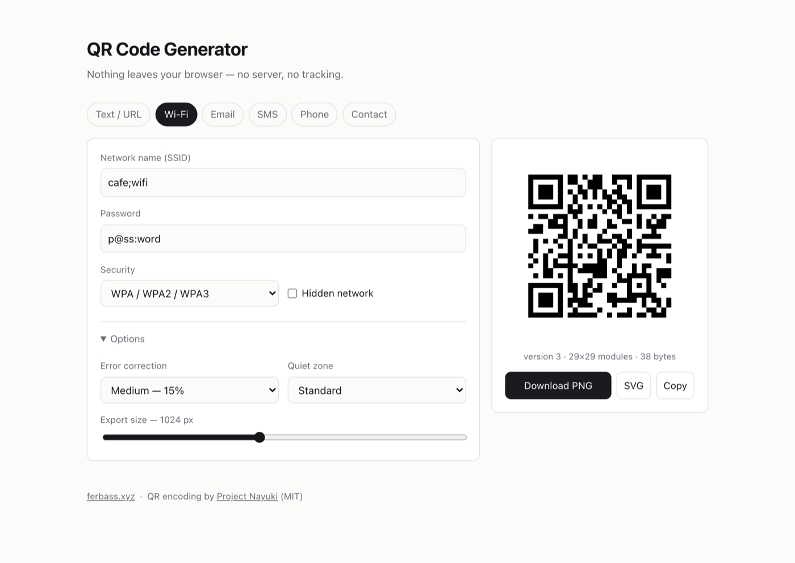Viewport: 795px width, 563px height.
Task: Open the Quiet zone dropdown
Action: coord(376,390)
